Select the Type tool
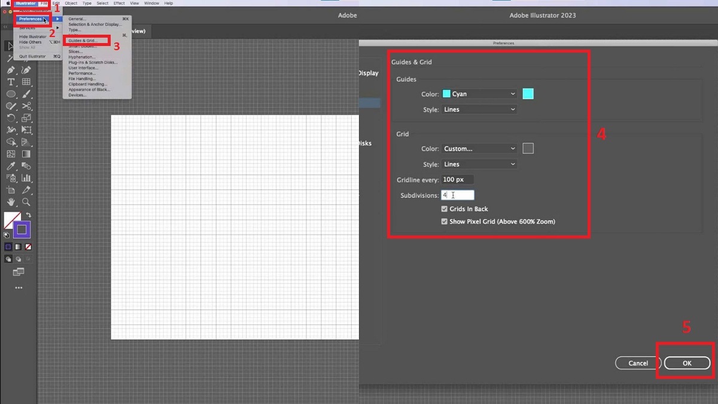 pos(11,82)
